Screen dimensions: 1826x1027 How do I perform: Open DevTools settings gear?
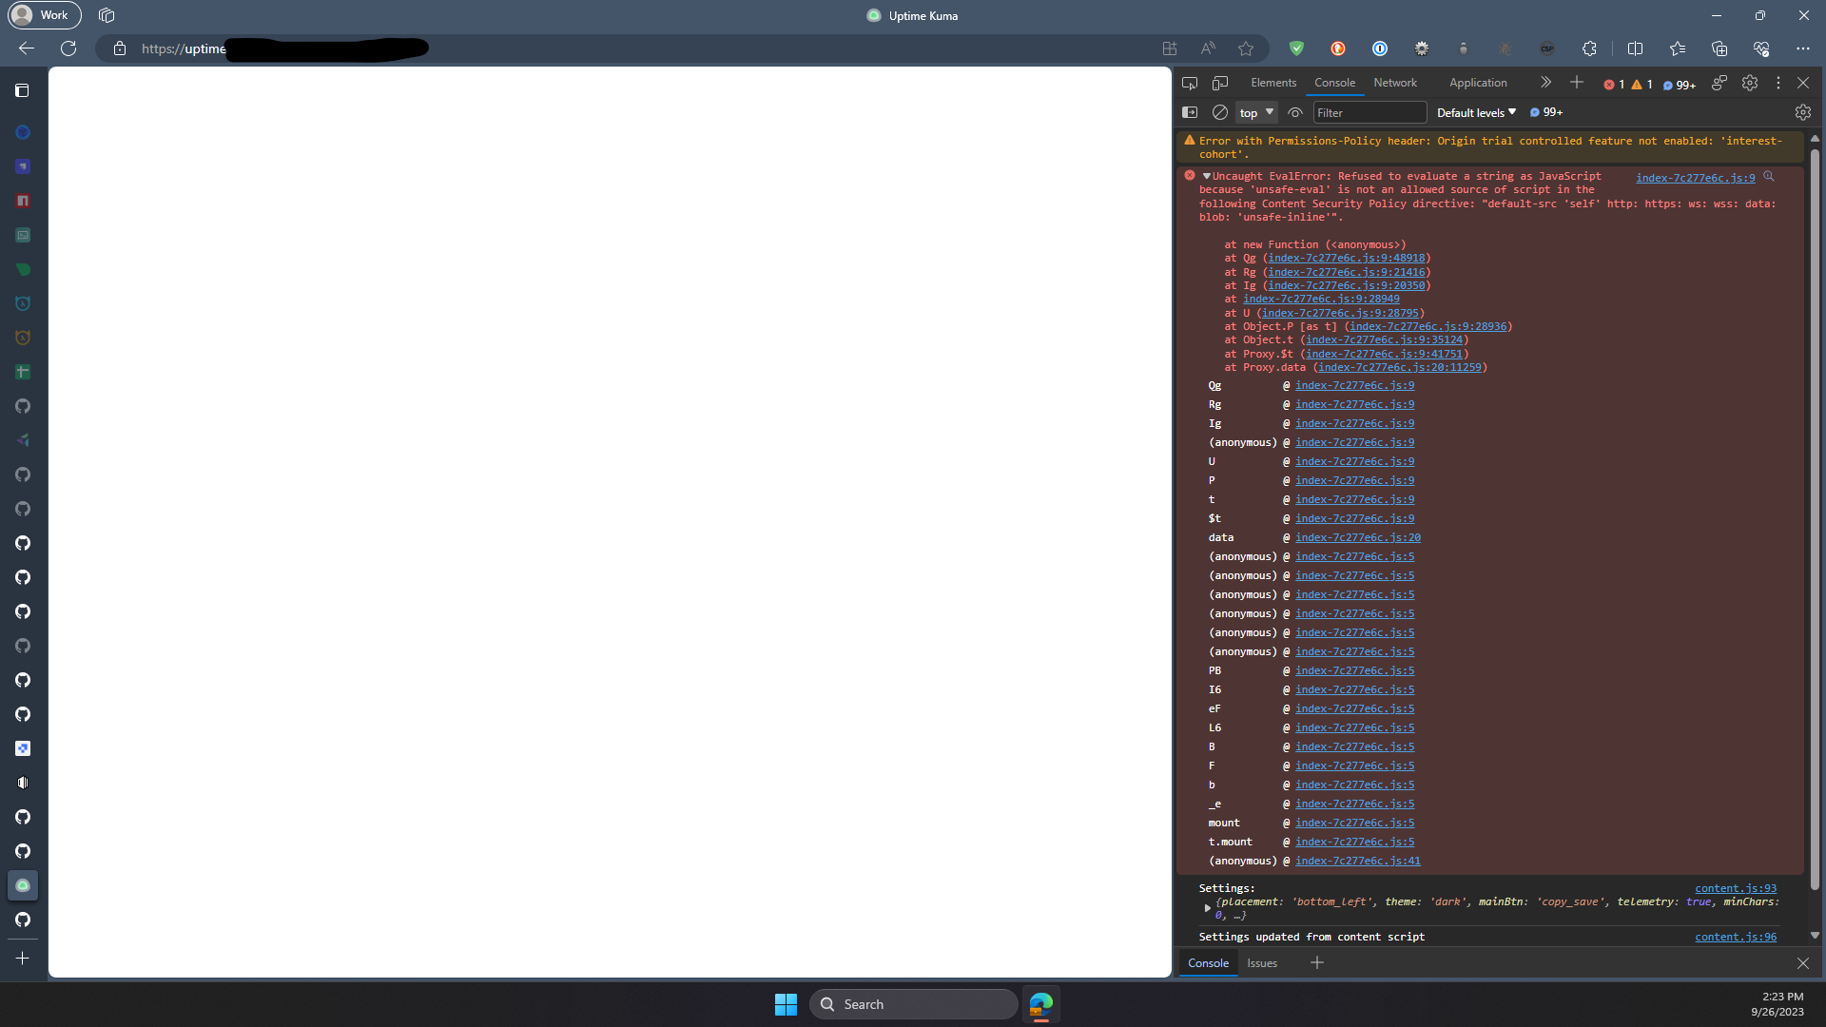click(x=1750, y=83)
